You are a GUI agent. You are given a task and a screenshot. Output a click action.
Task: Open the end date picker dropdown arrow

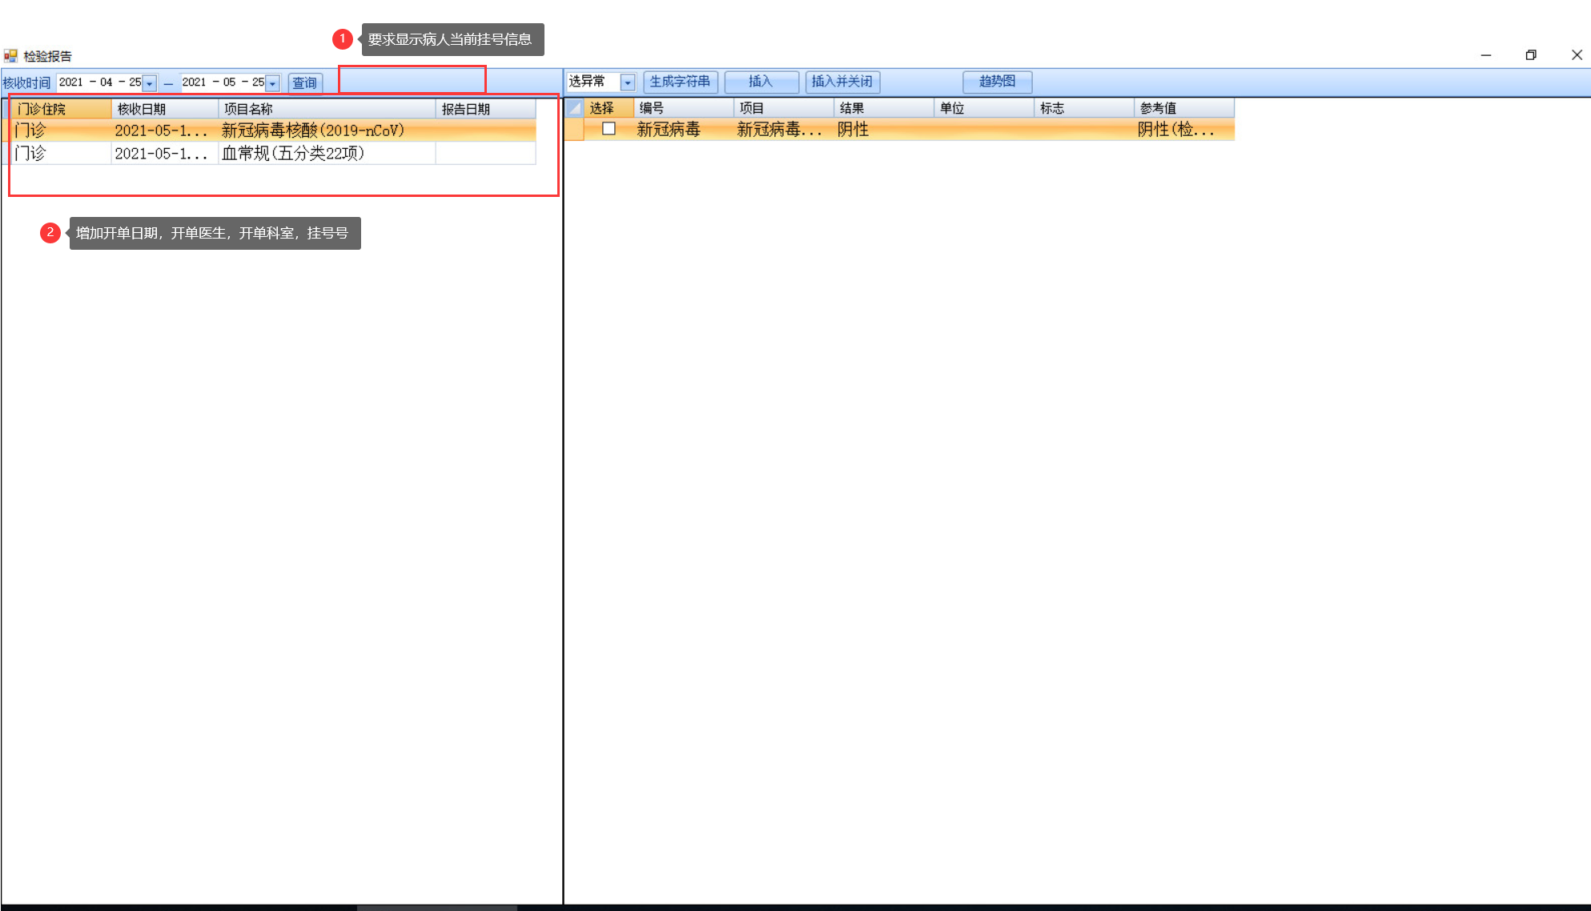click(273, 83)
